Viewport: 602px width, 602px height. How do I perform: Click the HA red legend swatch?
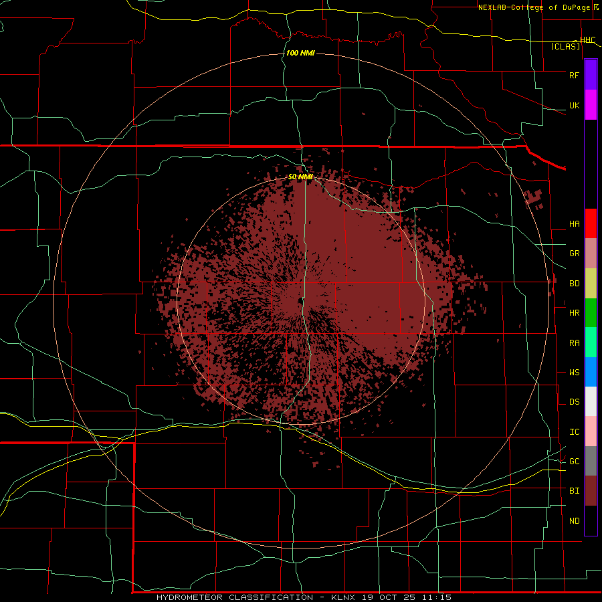click(x=591, y=223)
